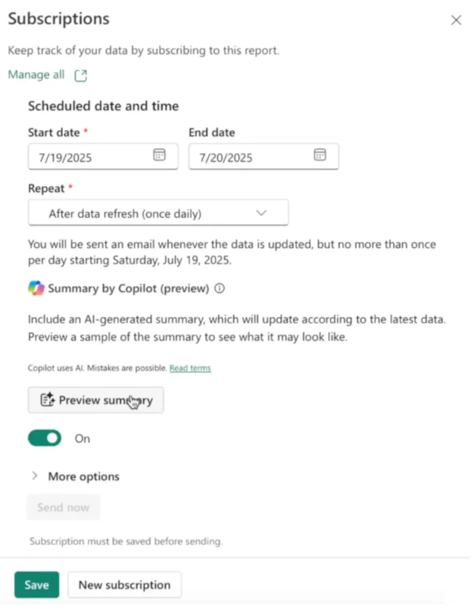This screenshot has height=615, width=474.
Task: Click the Start date input field
Action: pos(90,157)
